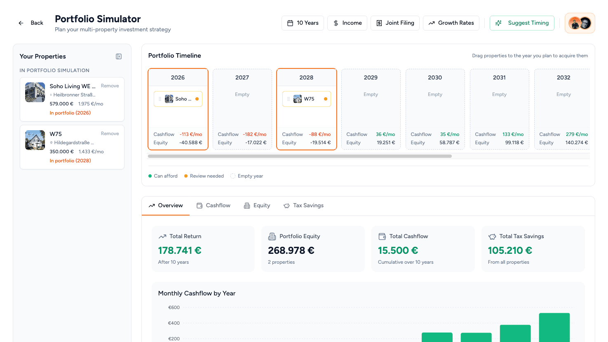The height and width of the screenshot is (342, 608).
Task: Click the Suggest Timing button
Action: (522, 23)
